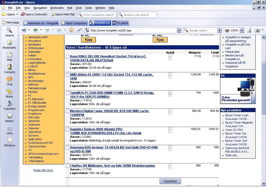
Task: Open the Hovedkort category link
Action: pos(35,41)
